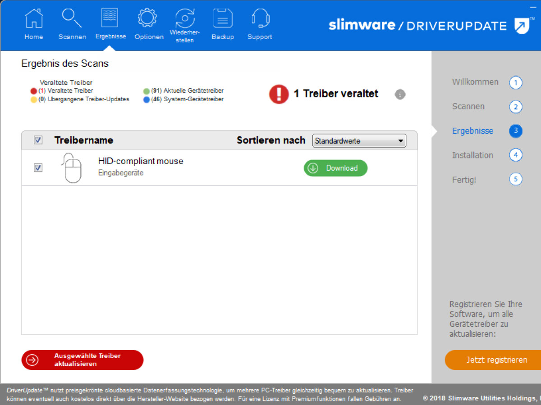Click the info icon next to Treiber veraltet

pos(400,94)
